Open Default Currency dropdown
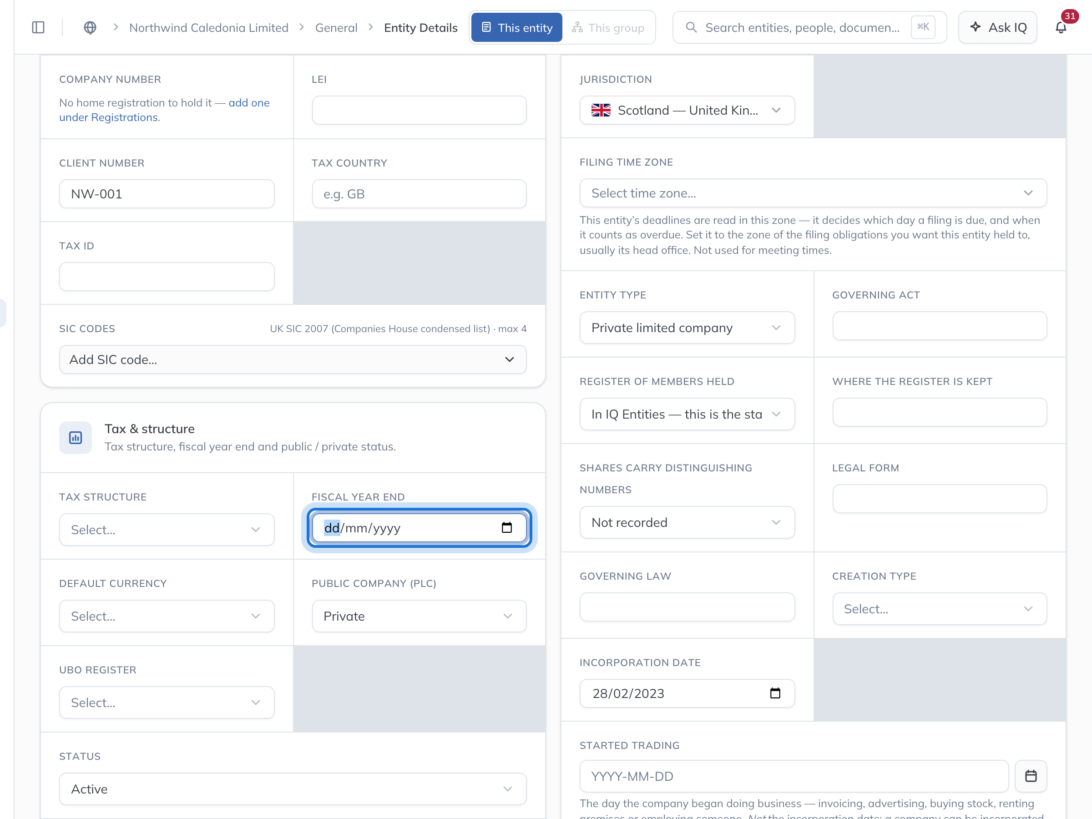Screen dimensions: 1092x819 (x=167, y=616)
